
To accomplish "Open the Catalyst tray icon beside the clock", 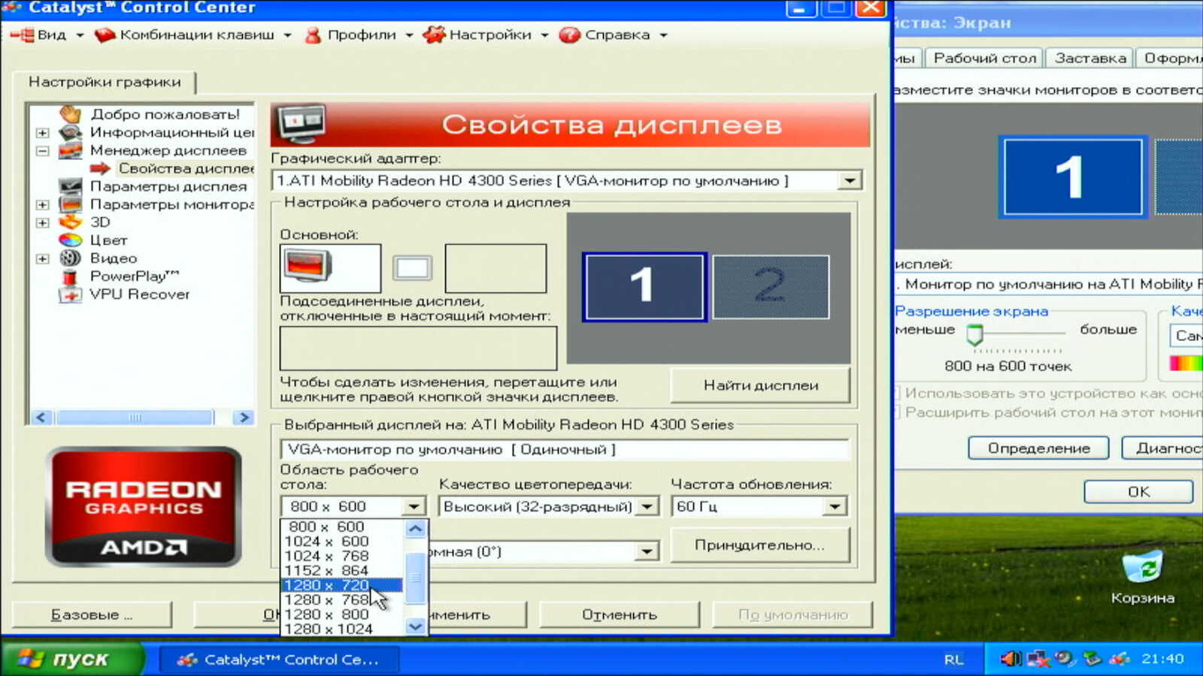I will [x=1120, y=659].
